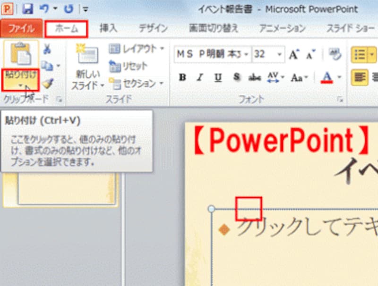Toggle italic formatting
Screen dimensions: 378x286
pos(200,77)
